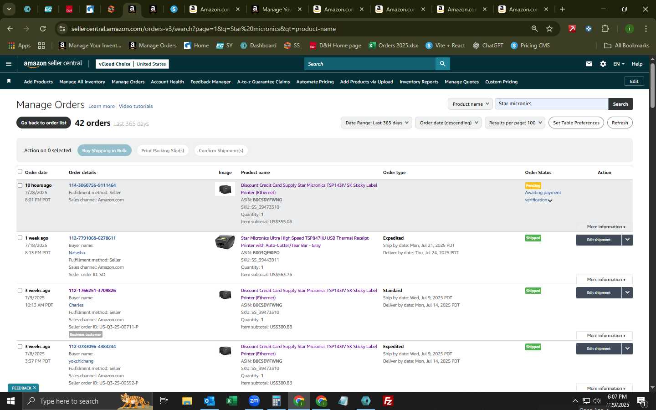Open order link 112-7791068-6278611
656x410 pixels.
click(x=92, y=238)
